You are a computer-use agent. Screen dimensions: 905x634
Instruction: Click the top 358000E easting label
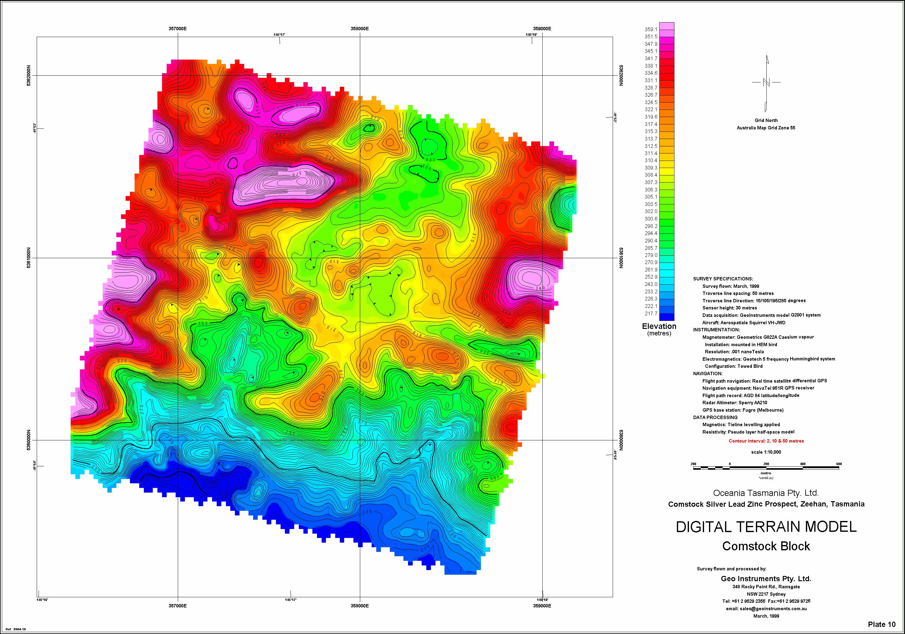pos(360,29)
